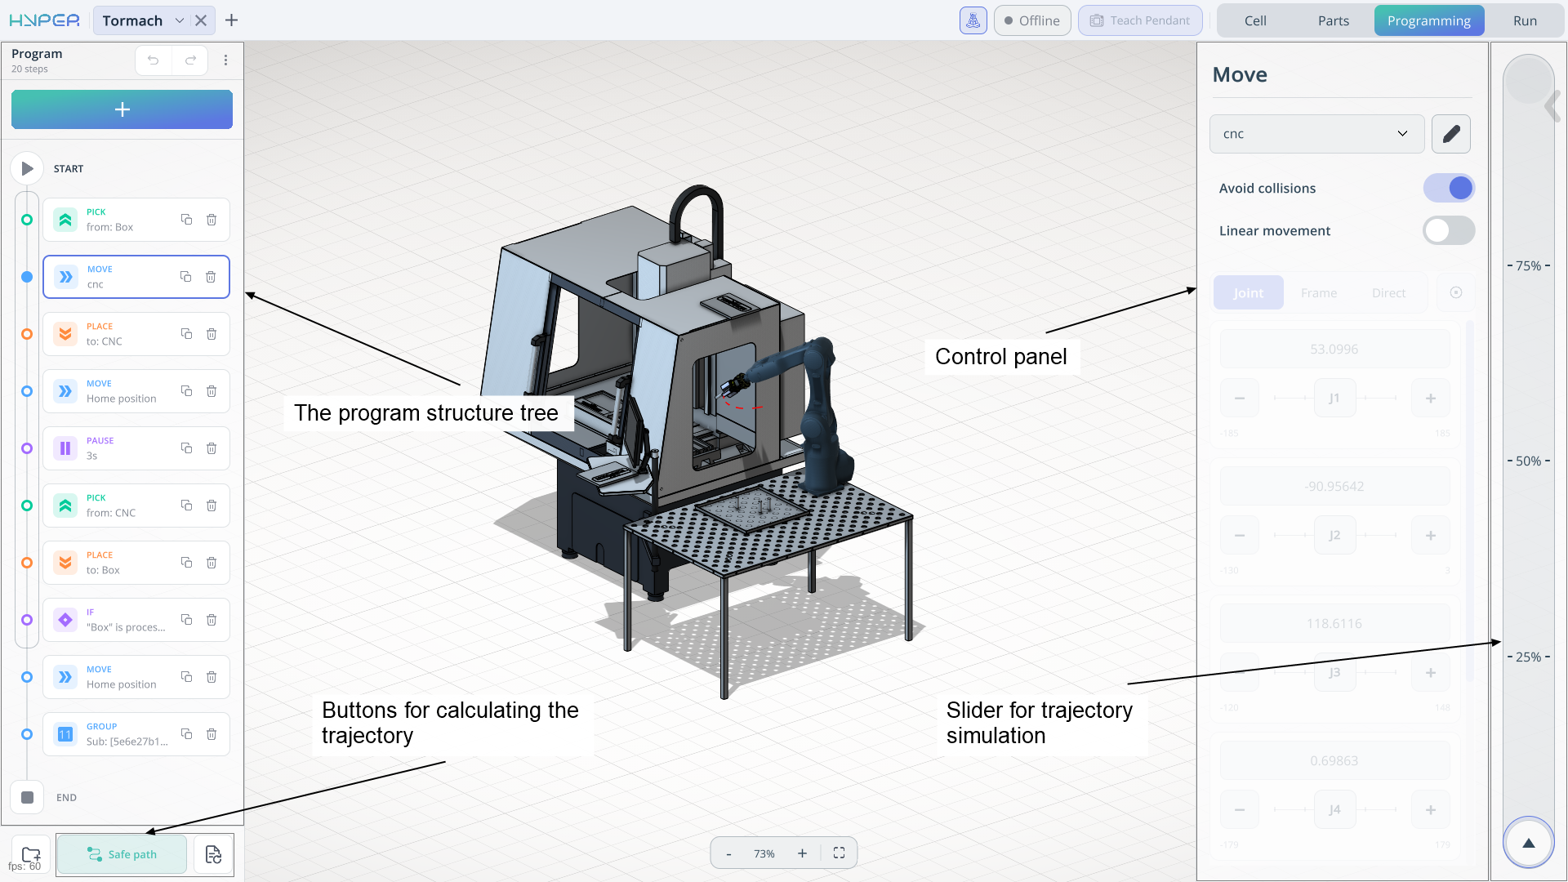Click the undo arrow in Program header
The width and height of the screenshot is (1568, 882).
[x=153, y=60]
